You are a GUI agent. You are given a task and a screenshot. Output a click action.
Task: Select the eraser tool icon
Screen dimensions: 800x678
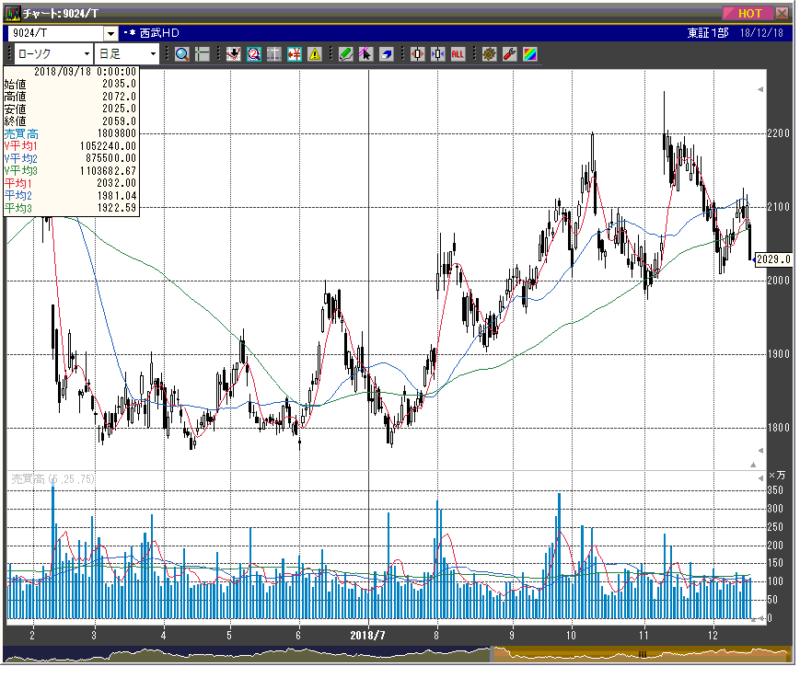(387, 54)
